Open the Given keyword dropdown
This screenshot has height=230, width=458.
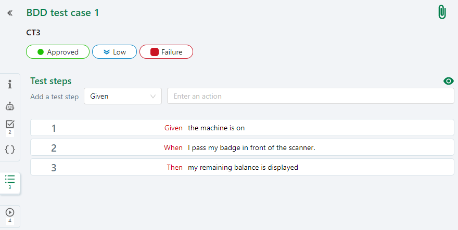(x=123, y=96)
